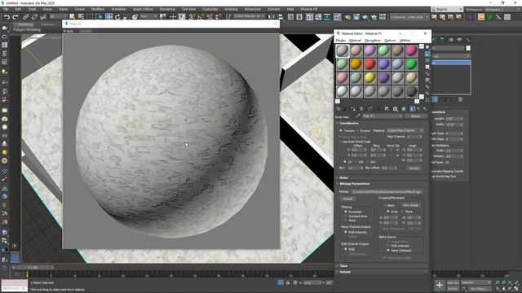Toggle the 3D Snaps icon
This screenshot has height=293, width=522.
pyautogui.click(x=192, y=16)
